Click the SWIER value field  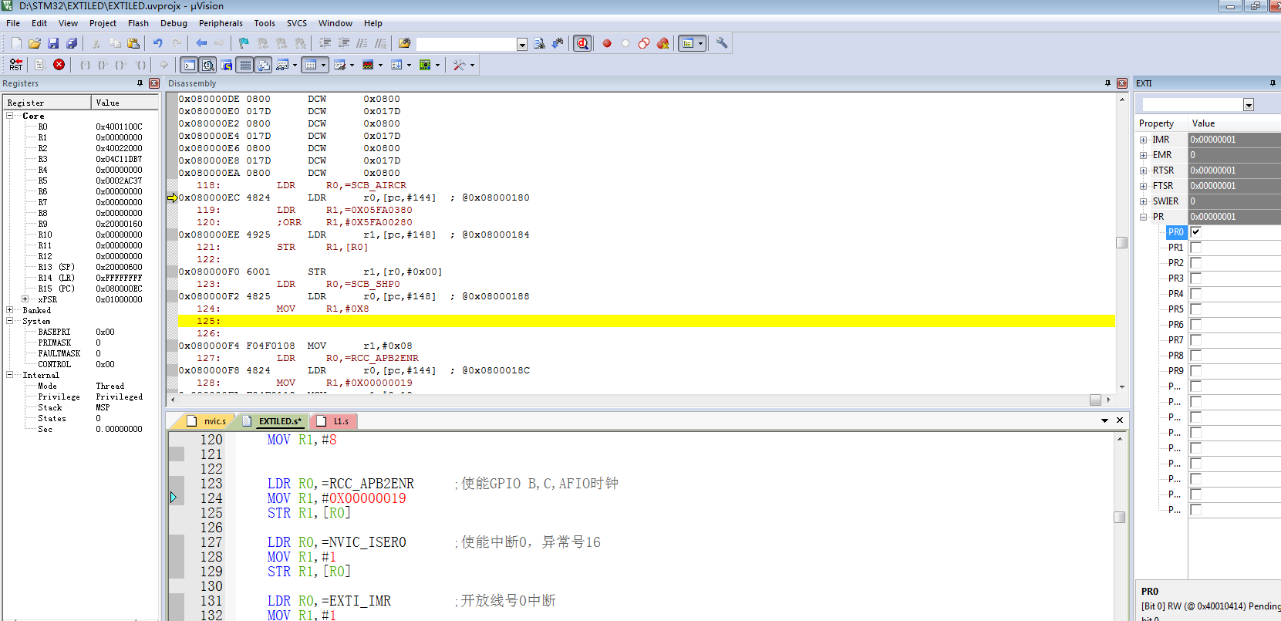click(x=1234, y=201)
